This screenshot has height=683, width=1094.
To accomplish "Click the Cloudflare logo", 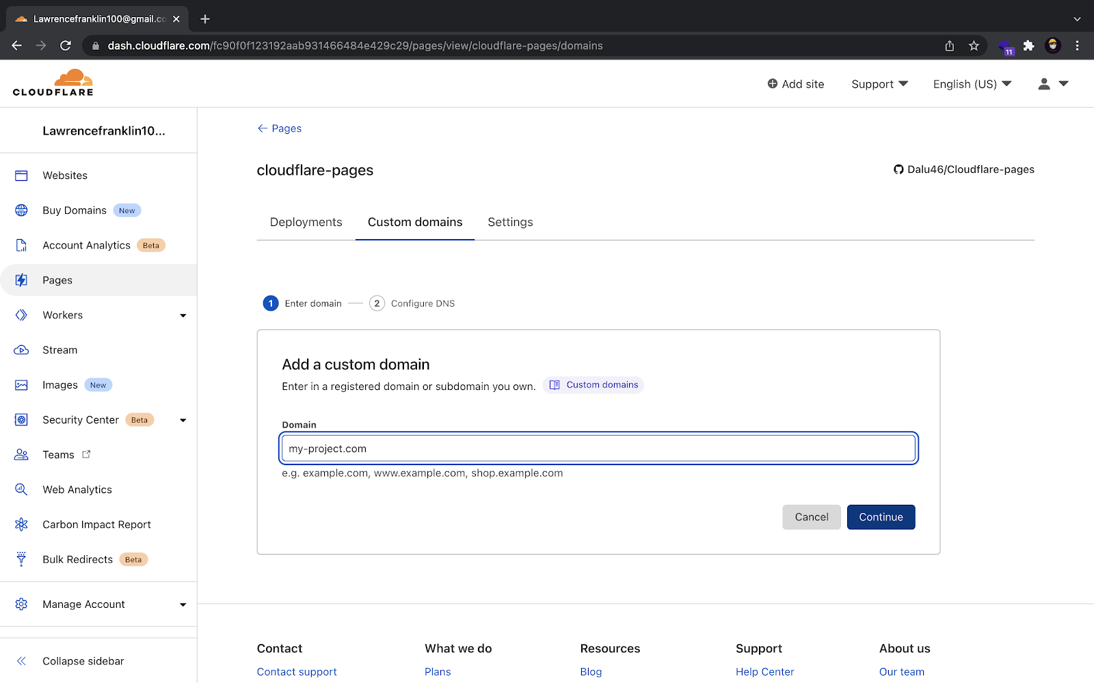I will click(53, 83).
